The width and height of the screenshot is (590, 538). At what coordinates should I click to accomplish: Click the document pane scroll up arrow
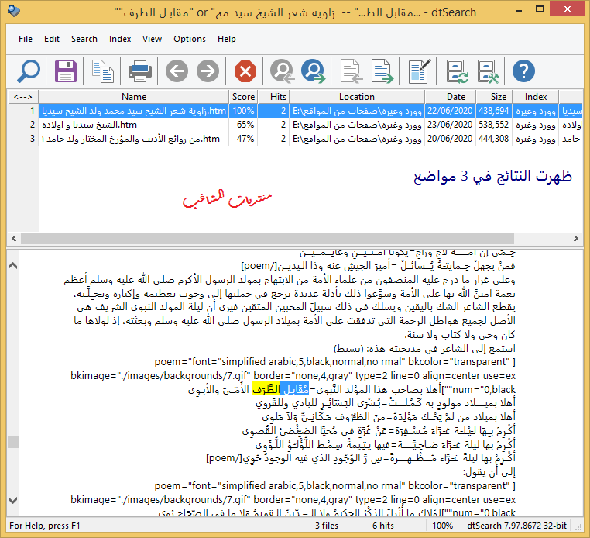(13, 265)
